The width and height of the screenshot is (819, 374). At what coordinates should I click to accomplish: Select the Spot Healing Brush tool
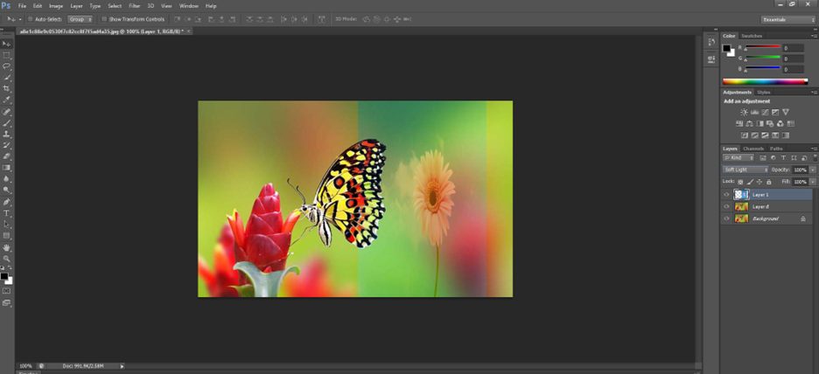click(7, 112)
